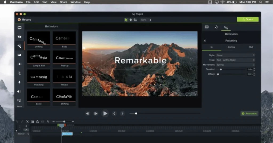The image size is (273, 143).
Task: Click the Split clip icon
Action: (43, 122)
